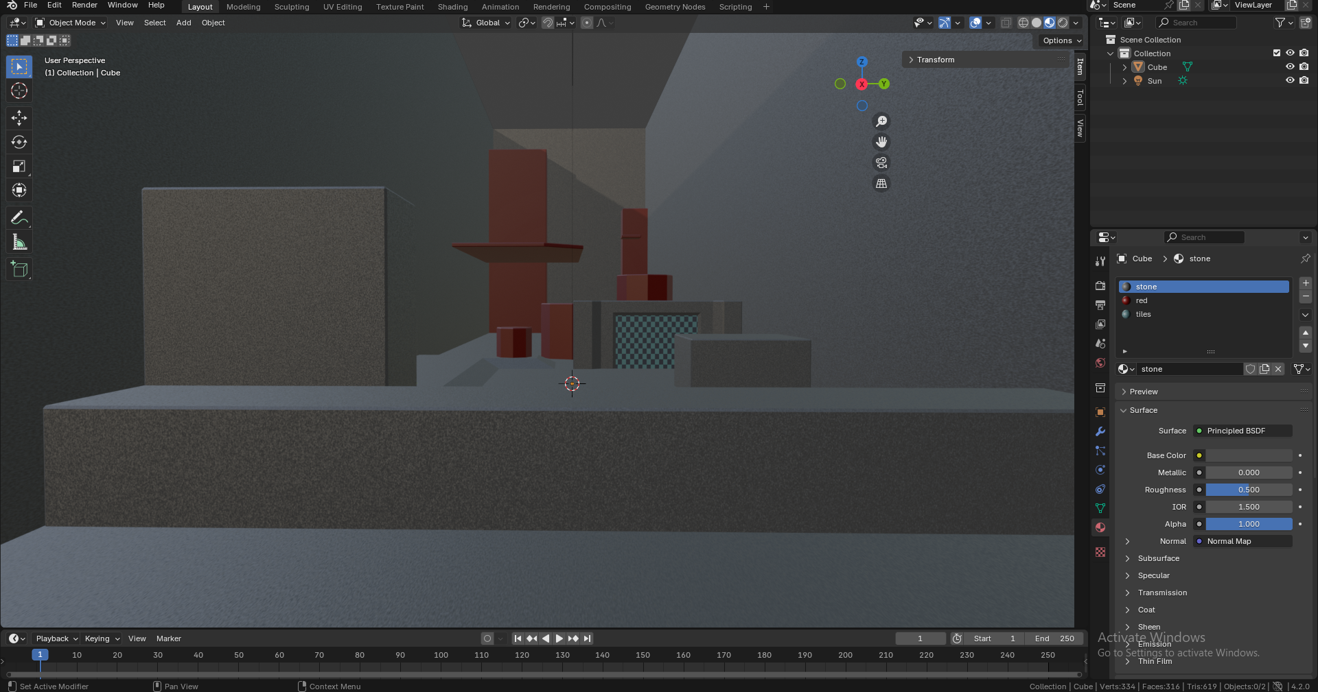Image resolution: width=1318 pixels, height=692 pixels.
Task: Click the Normal Map link button
Action: pos(1243,541)
